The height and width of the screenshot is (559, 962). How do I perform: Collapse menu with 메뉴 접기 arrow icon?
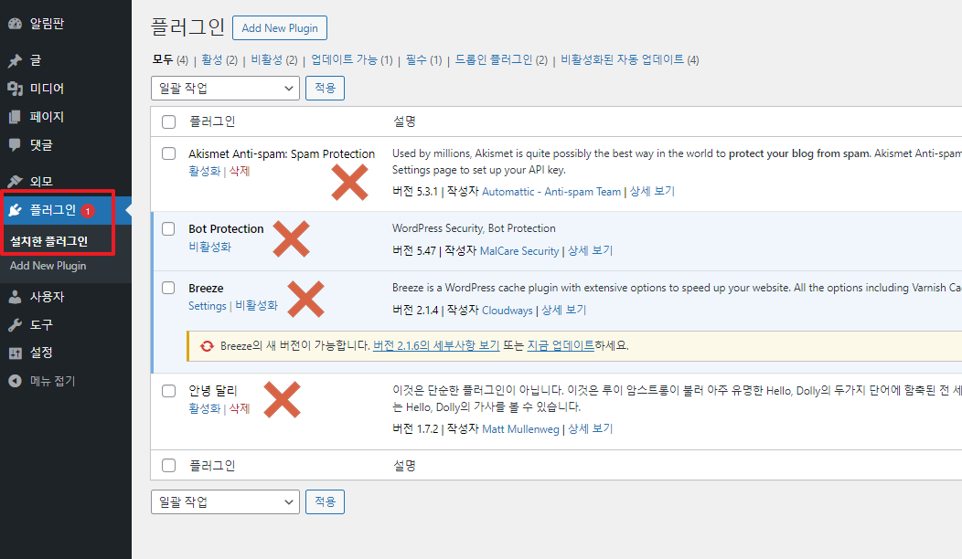click(16, 381)
